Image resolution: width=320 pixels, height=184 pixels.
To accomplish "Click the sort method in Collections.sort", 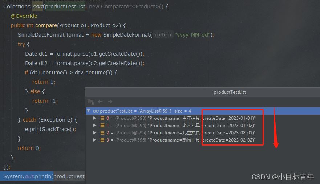I will (37, 7).
